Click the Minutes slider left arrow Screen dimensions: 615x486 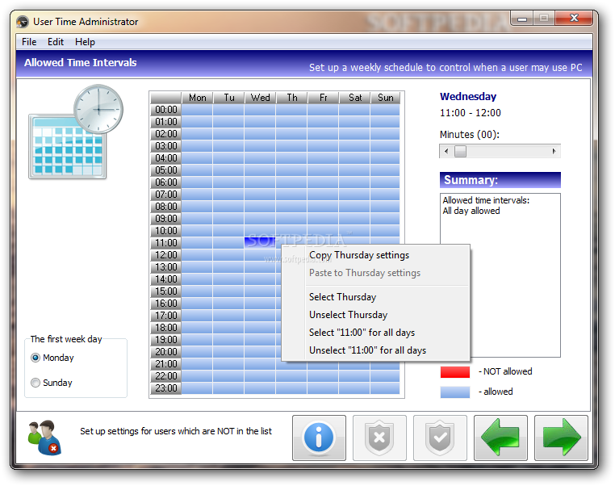click(446, 151)
